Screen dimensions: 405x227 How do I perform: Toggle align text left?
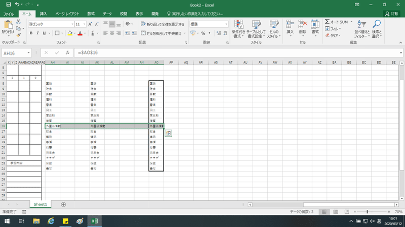(x=105, y=33)
